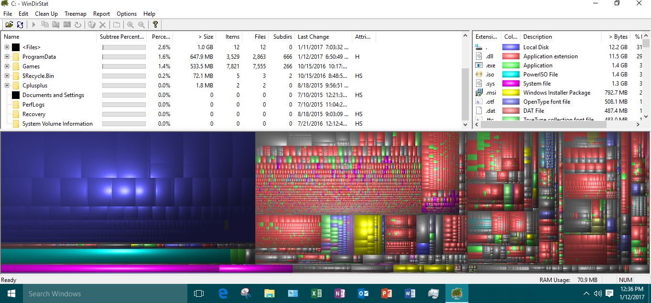Click the Zoom Out treemap icon

141,24
